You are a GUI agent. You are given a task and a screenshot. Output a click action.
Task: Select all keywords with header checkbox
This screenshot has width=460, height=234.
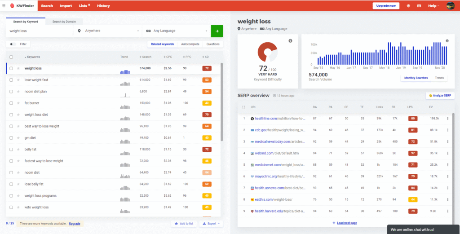(11, 57)
